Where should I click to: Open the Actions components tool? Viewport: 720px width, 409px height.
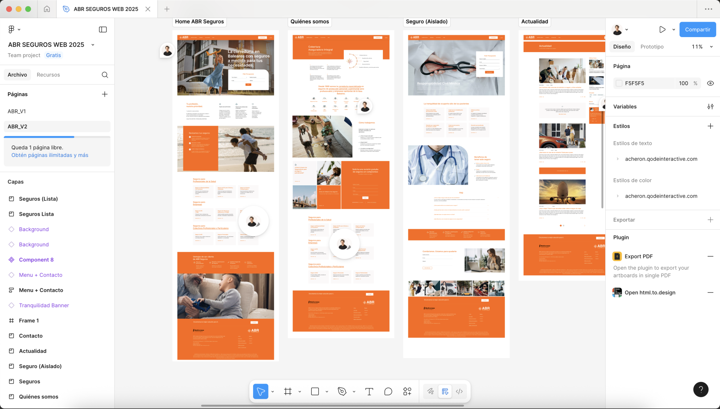coord(407,391)
